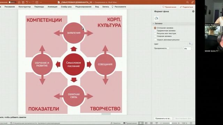The width and height of the screenshot is (223, 125).
Task: Click the account sharing icon at top right
Action: 192,2
